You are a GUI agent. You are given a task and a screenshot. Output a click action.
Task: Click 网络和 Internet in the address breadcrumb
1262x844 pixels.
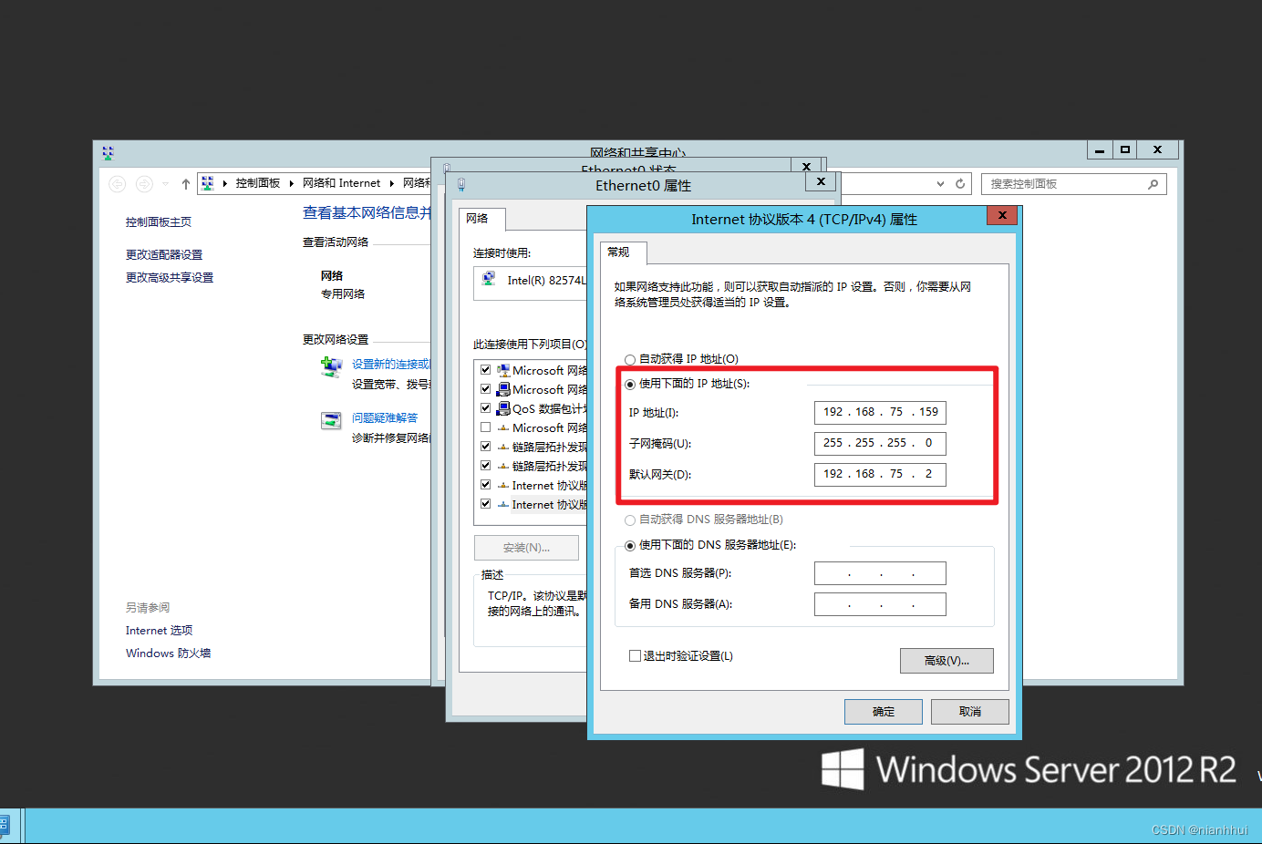(341, 183)
